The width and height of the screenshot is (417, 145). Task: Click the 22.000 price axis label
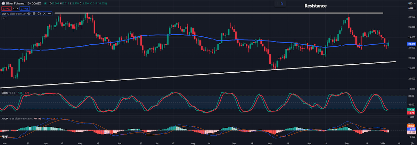411,58
